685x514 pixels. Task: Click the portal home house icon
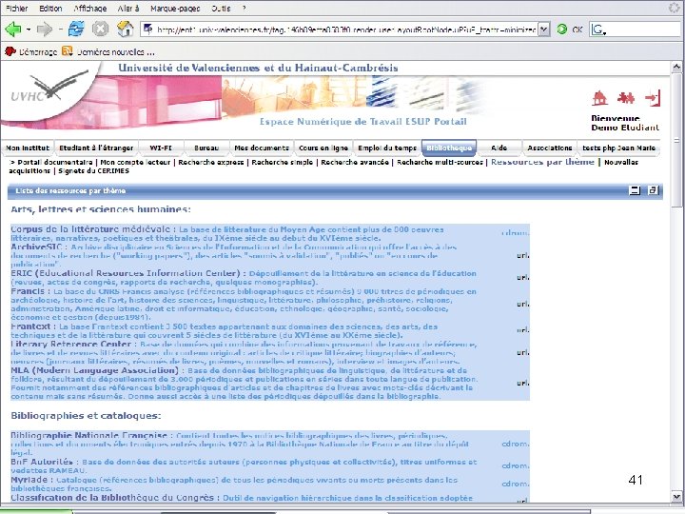click(599, 98)
